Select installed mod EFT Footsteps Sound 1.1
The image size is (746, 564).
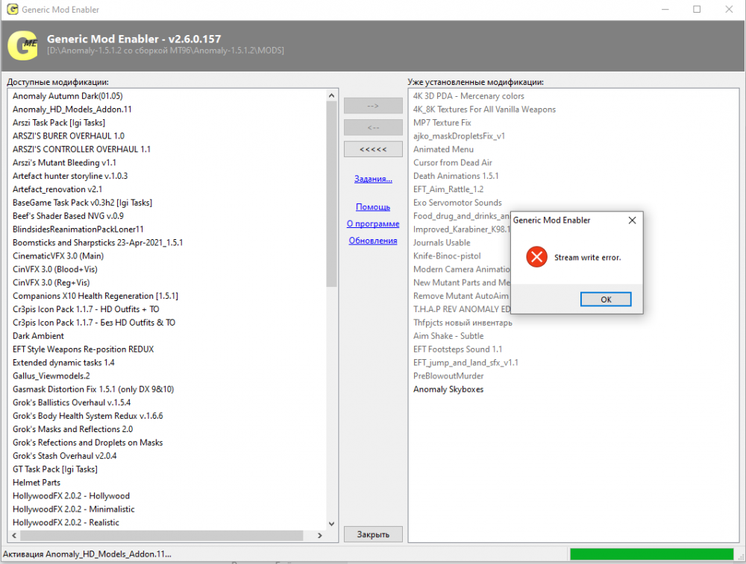458,349
